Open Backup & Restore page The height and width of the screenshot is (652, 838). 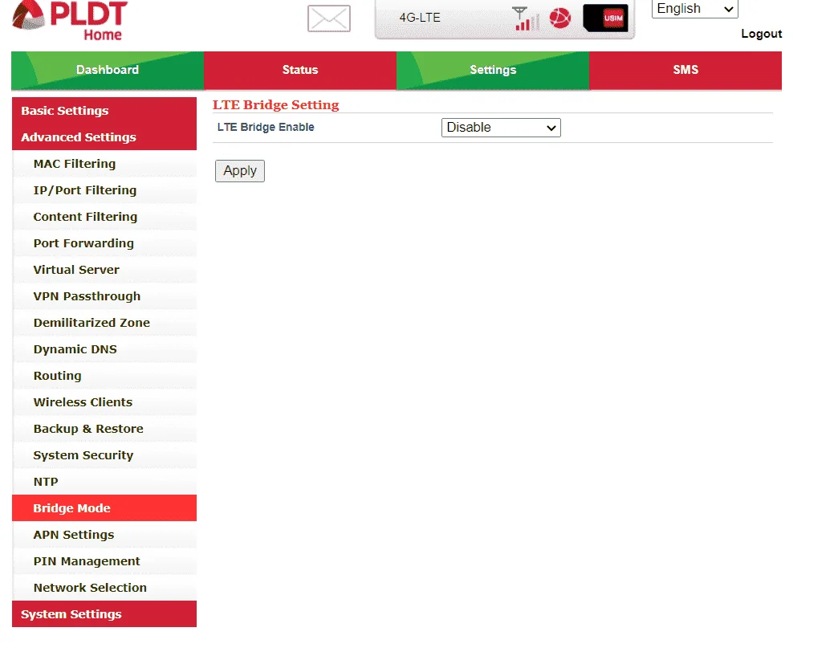104,429
